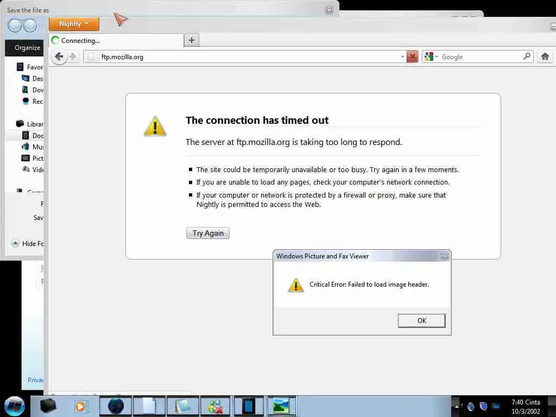This screenshot has height=417, width=556.
Task: Open the blue-screen device taskbar icon
Action: 249,406
